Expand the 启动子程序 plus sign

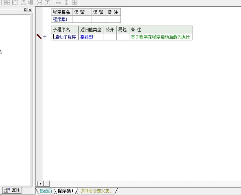(x=45, y=37)
